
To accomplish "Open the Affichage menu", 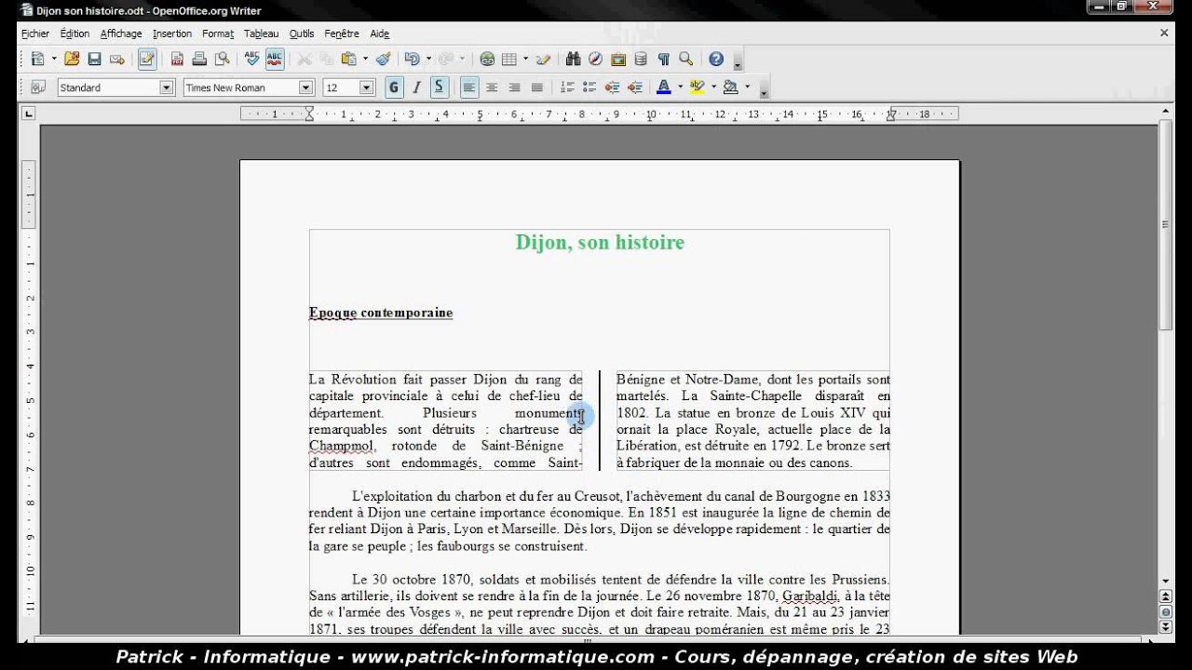I will (x=121, y=33).
